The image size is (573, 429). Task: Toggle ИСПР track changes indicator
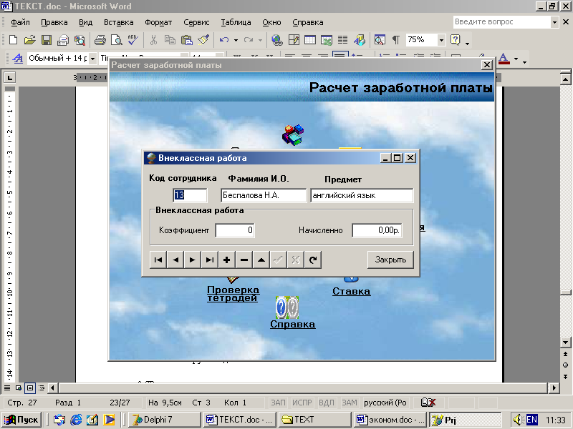(302, 403)
